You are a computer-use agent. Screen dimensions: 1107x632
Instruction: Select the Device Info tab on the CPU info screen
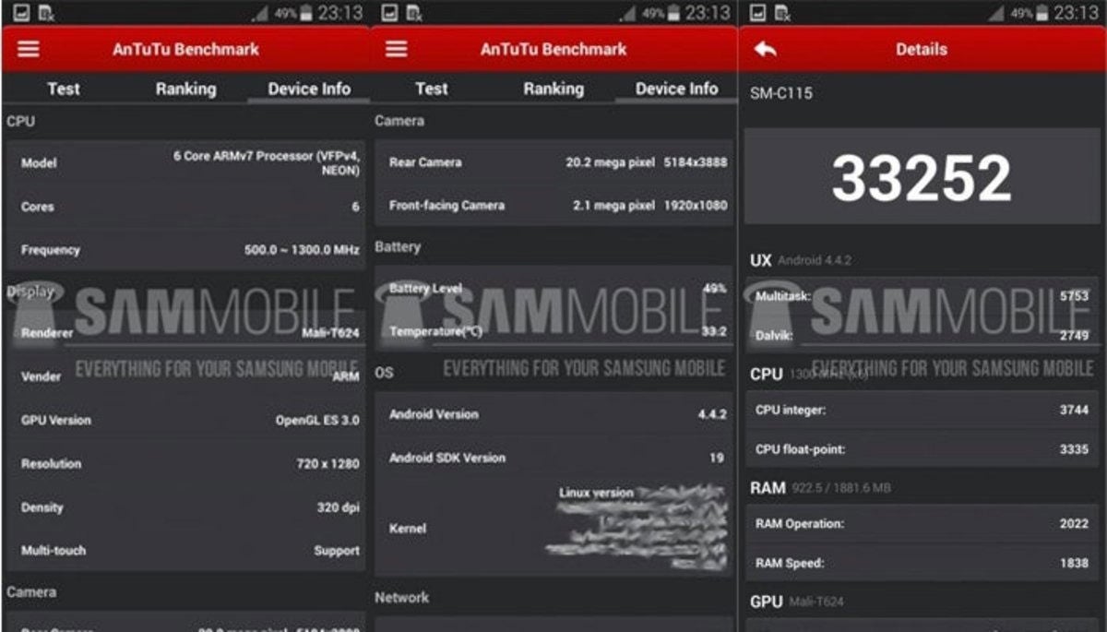point(309,89)
